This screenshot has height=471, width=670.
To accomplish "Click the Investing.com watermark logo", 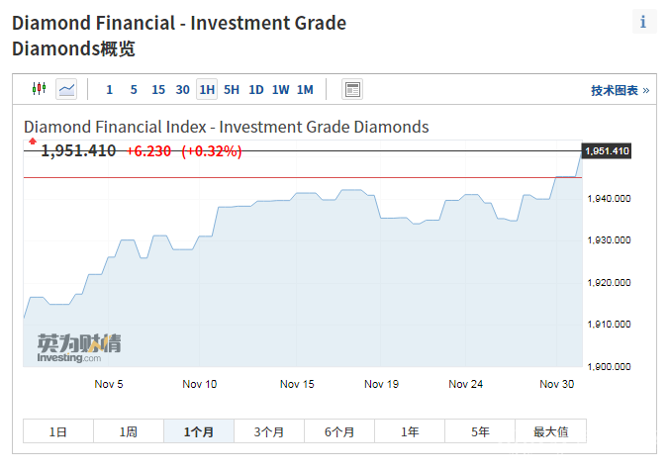I will 79,347.
